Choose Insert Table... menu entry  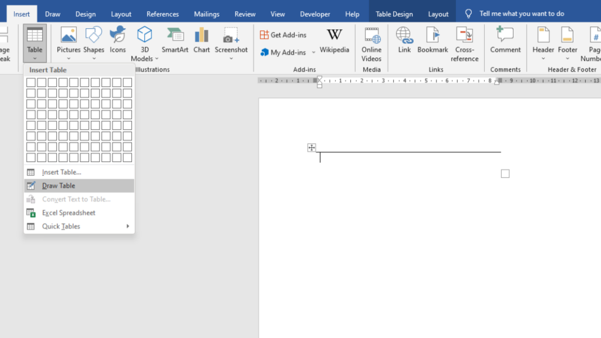point(79,172)
